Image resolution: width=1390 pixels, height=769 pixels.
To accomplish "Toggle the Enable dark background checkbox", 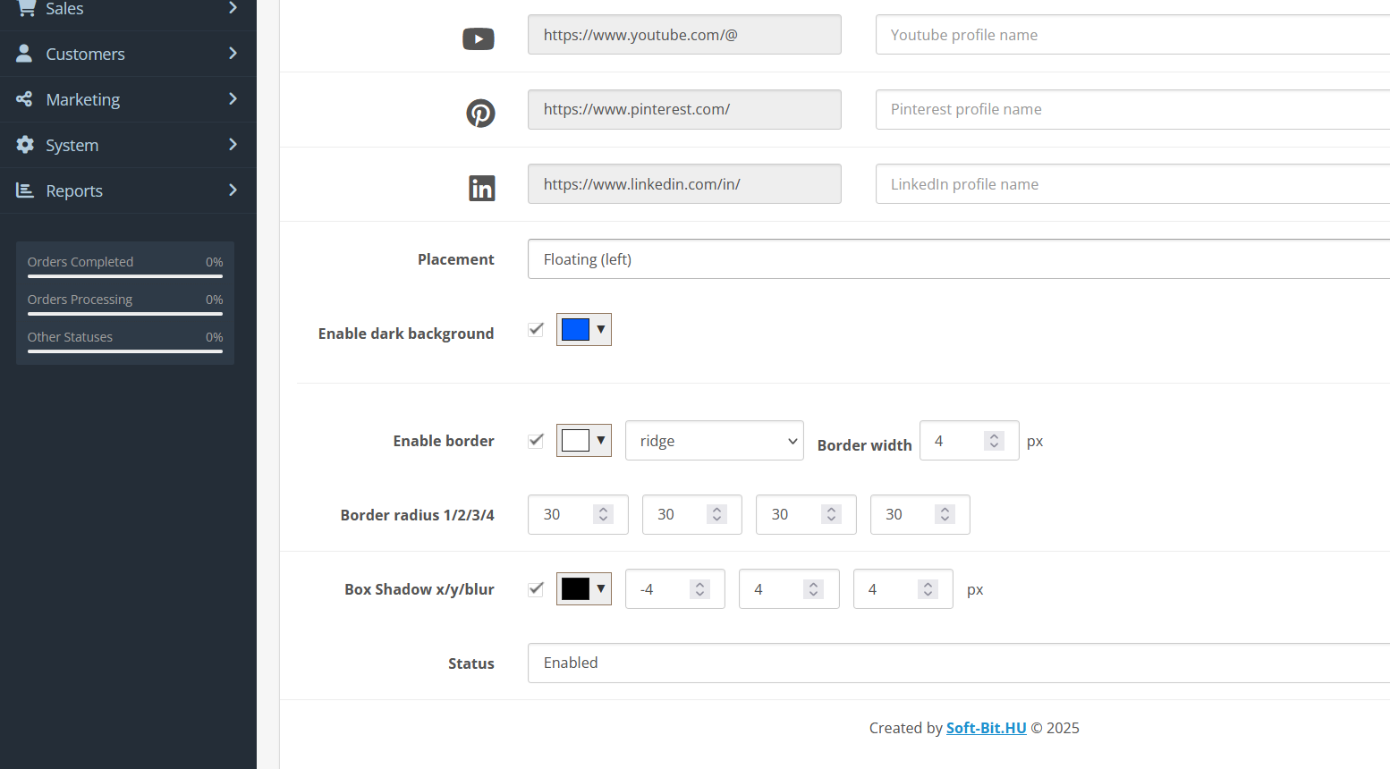I will point(536,329).
